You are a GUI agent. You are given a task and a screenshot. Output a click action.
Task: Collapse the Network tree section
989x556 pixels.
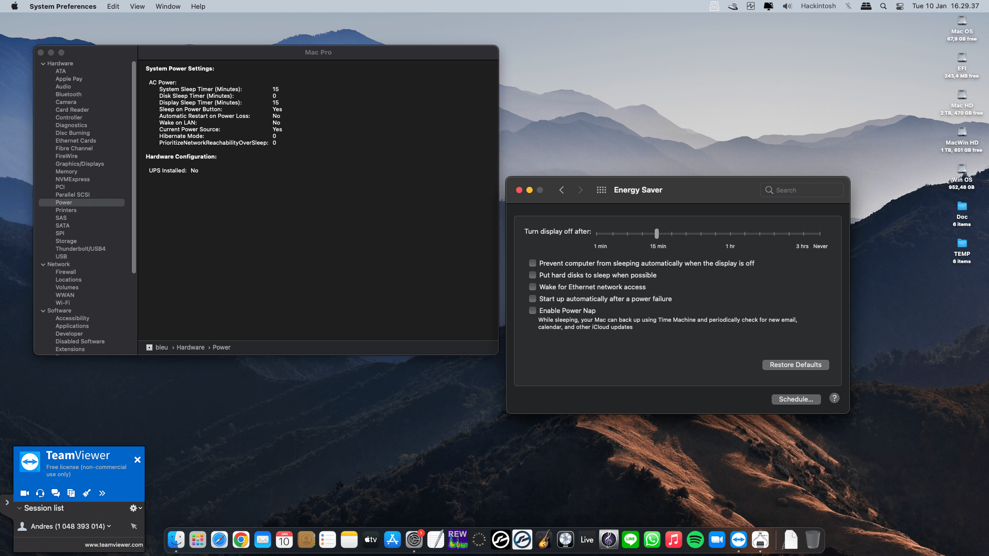coord(43,265)
